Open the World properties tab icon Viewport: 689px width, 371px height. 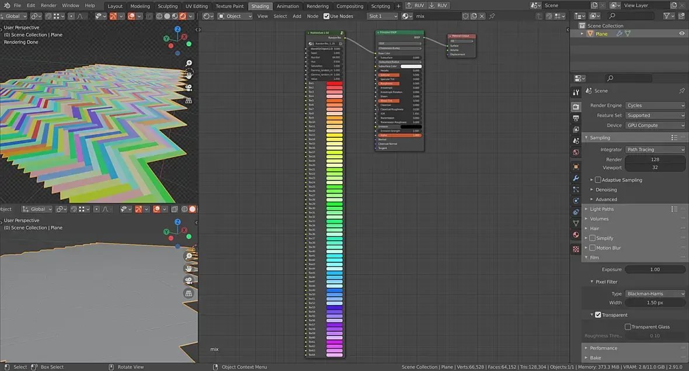(576, 152)
